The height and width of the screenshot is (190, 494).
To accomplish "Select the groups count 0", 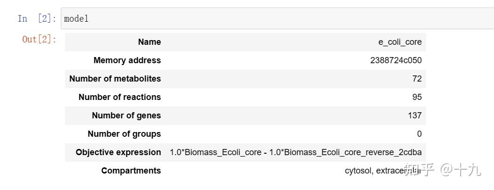I will pos(419,134).
